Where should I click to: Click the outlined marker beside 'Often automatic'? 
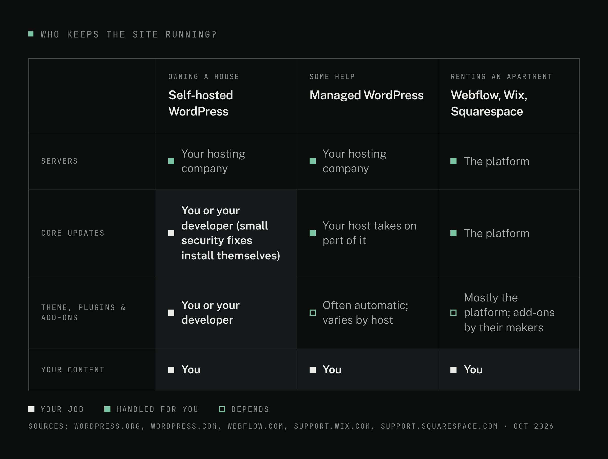pyautogui.click(x=313, y=313)
